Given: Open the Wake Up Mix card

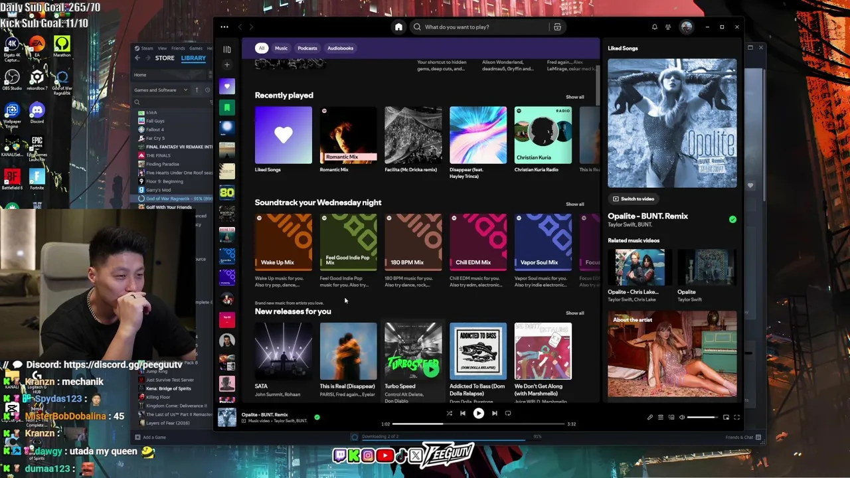Looking at the screenshot, I should click(x=283, y=251).
